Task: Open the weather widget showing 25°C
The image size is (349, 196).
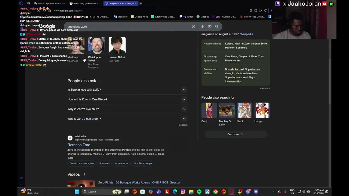Action: [x=31, y=192]
